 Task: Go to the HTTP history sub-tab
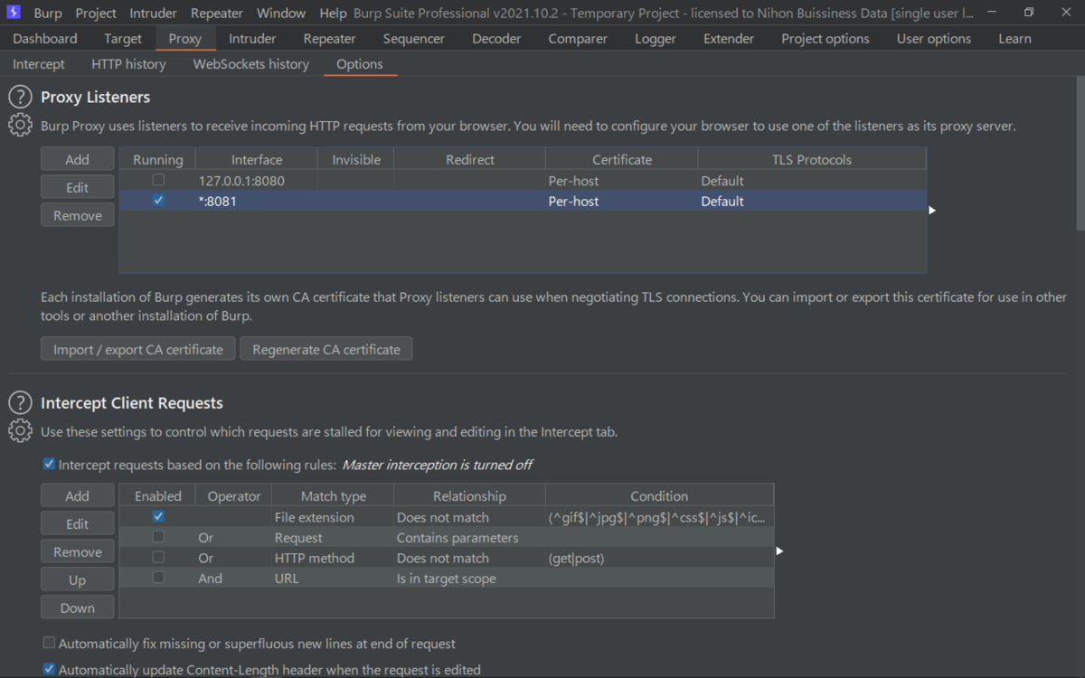pyautogui.click(x=128, y=64)
